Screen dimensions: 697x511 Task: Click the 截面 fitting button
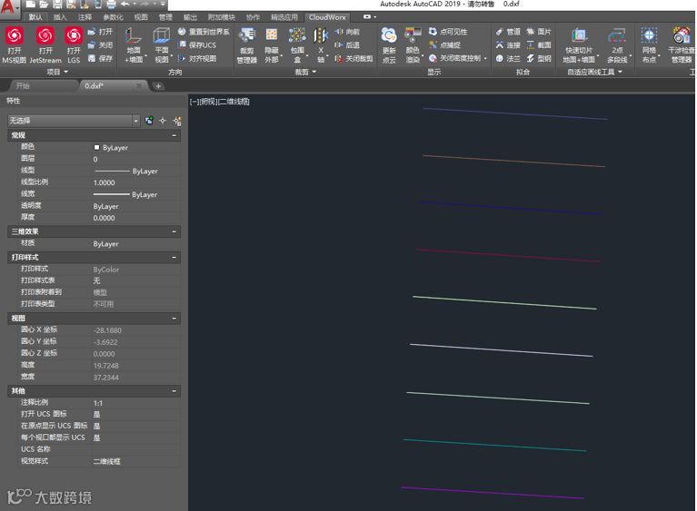539,44
